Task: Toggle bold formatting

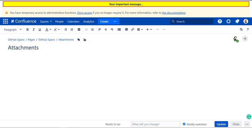Action: point(27,29)
